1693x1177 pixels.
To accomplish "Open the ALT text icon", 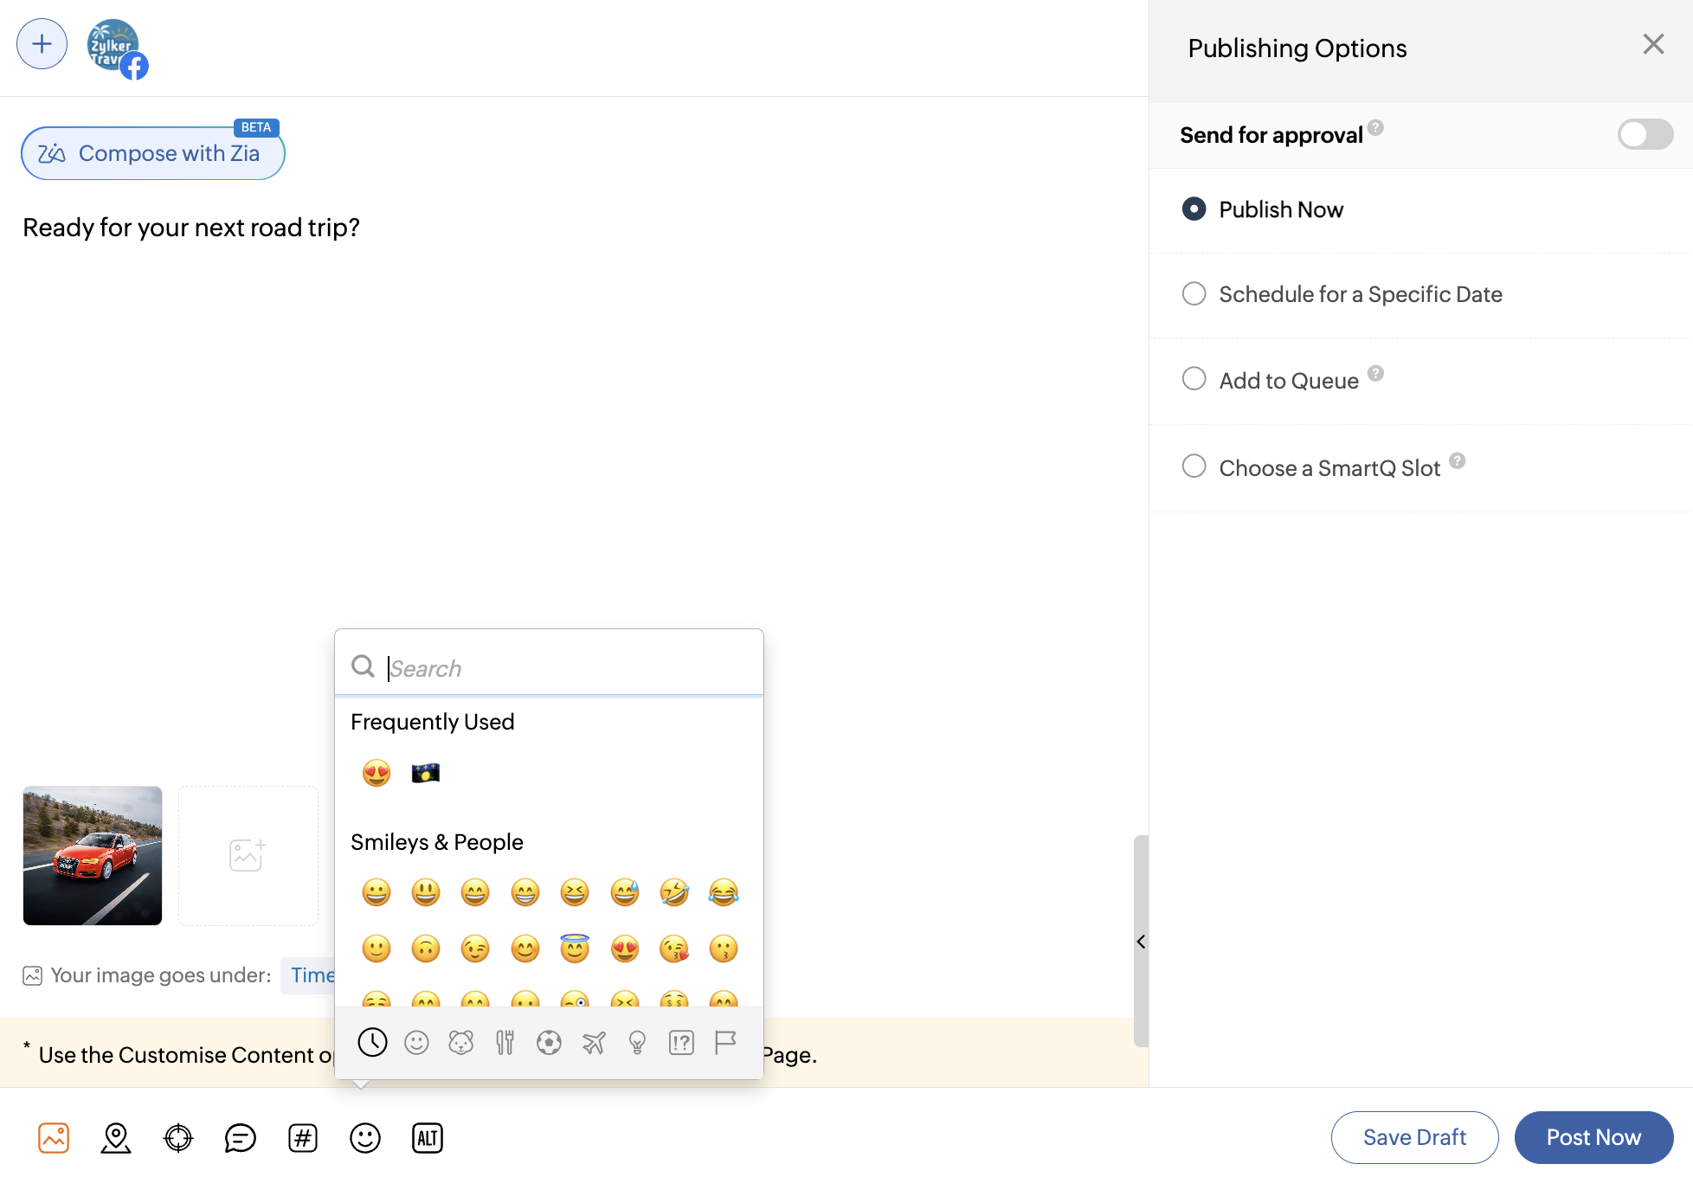I will pos(428,1138).
